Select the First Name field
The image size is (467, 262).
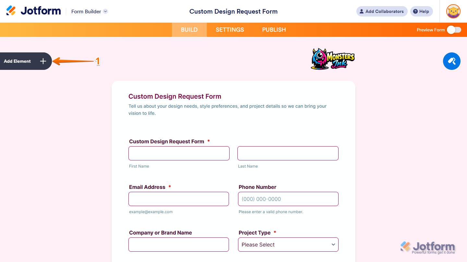179,153
